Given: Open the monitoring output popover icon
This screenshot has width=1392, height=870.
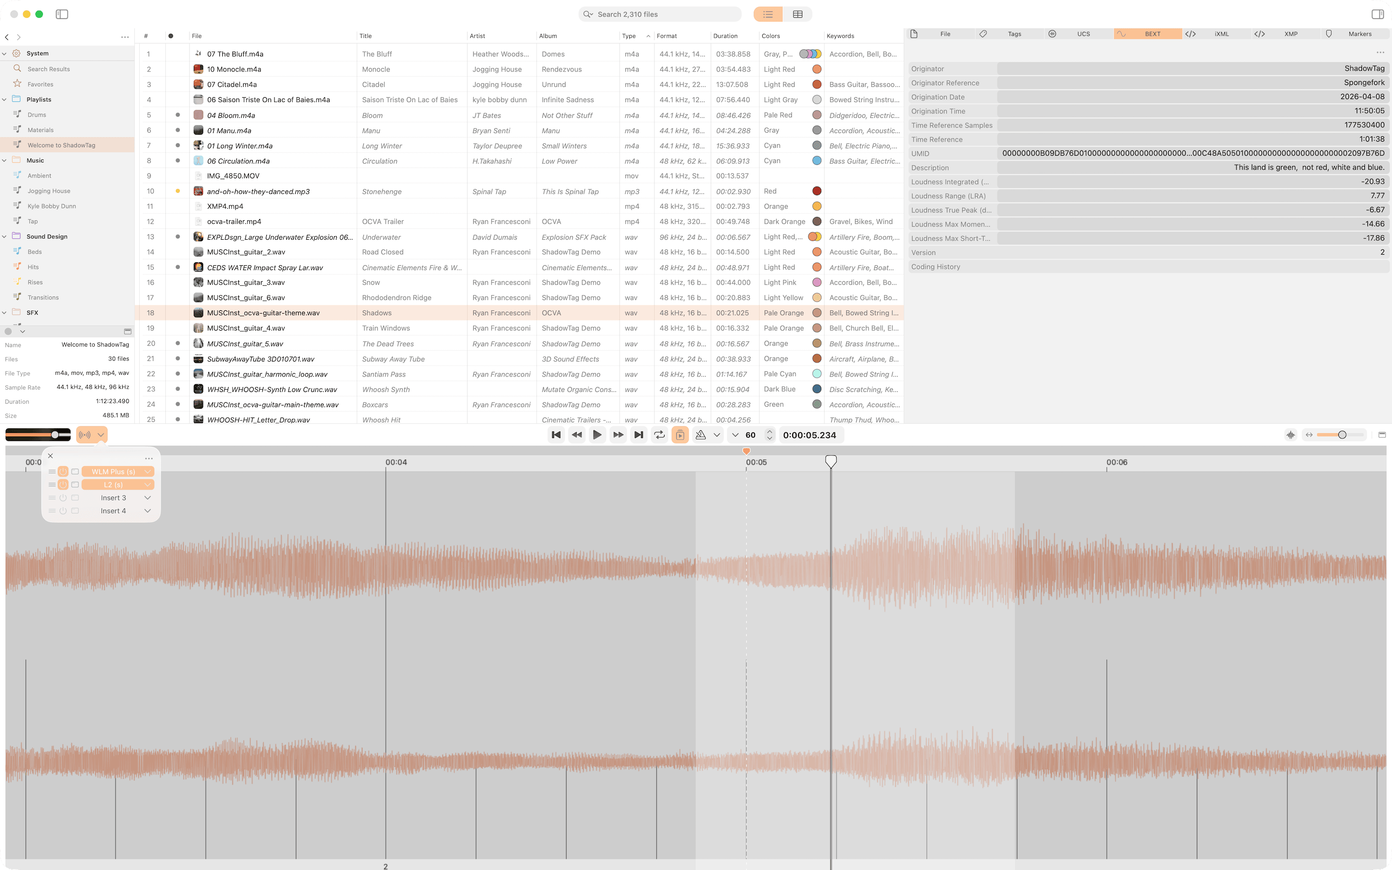Looking at the screenshot, I should (x=85, y=435).
